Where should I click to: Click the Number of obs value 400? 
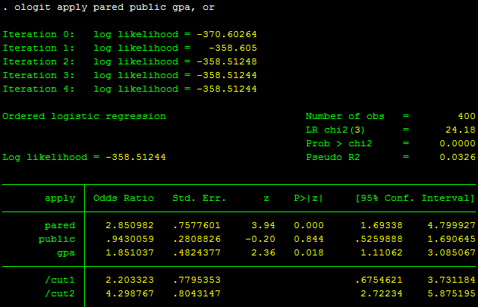(466, 117)
